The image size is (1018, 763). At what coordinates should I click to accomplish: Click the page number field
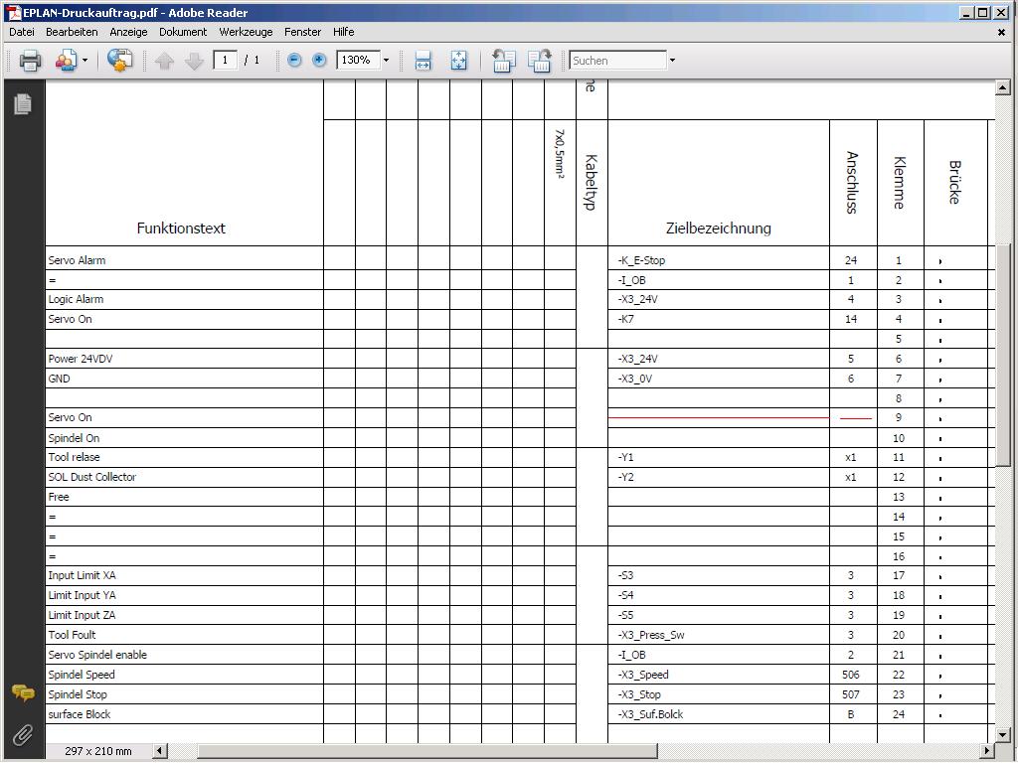225,61
